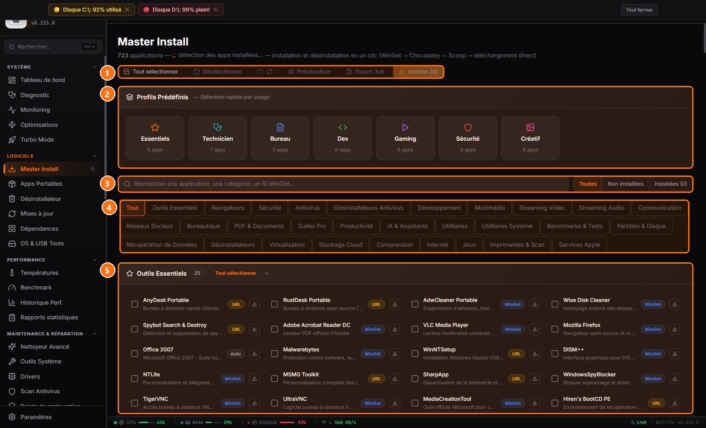
Task: Click the refresh icon in the toolbar
Action: point(270,72)
